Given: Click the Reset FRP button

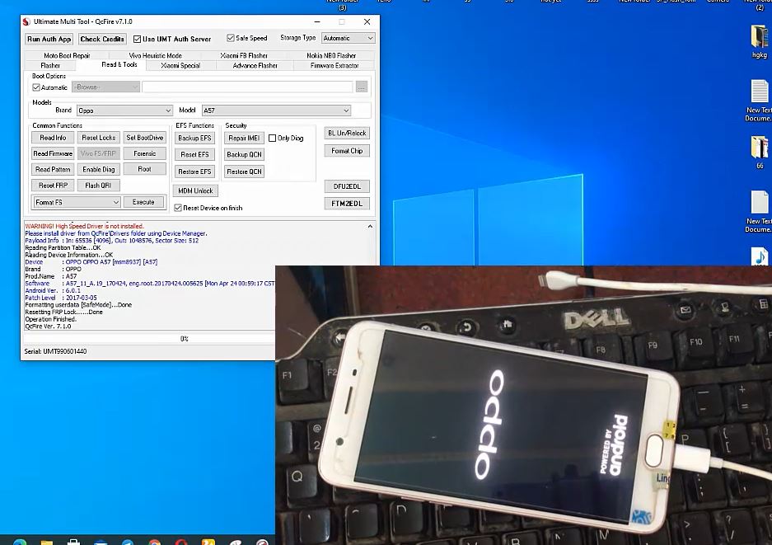Looking at the screenshot, I should point(53,186).
